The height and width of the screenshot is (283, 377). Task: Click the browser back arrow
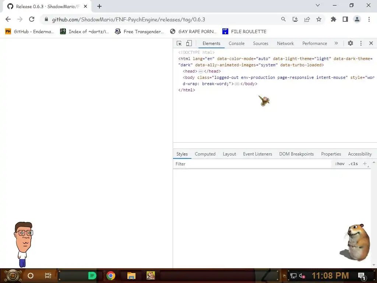pyautogui.click(x=8, y=19)
